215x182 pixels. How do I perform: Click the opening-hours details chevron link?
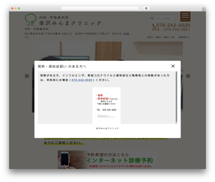[x=184, y=37]
